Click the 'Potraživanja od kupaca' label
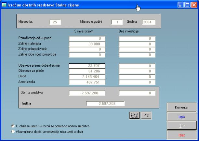Screen dimensions: 199x141 [35, 38]
